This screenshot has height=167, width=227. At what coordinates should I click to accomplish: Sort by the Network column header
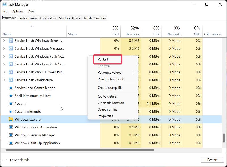click(172, 31)
